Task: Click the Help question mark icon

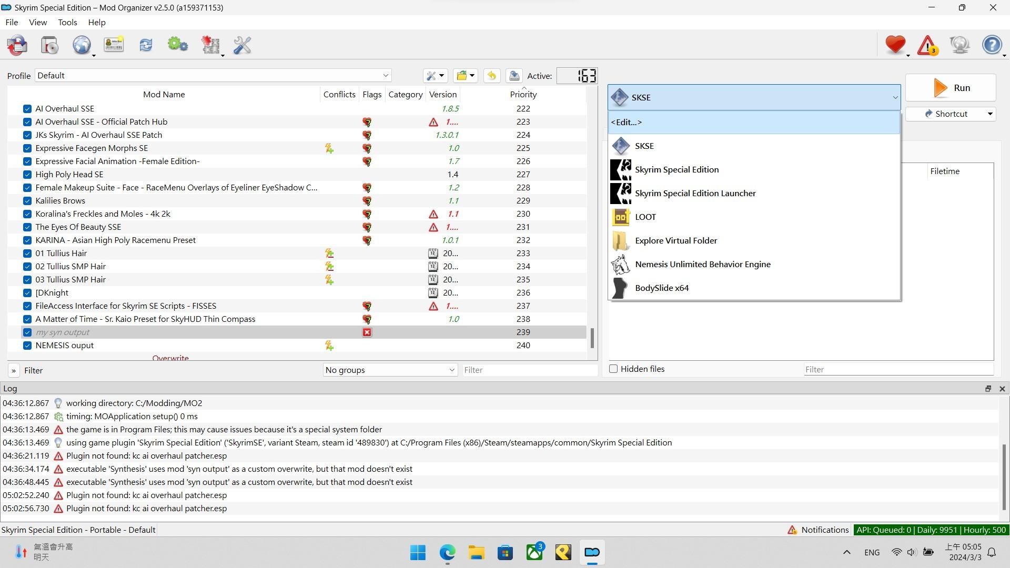Action: pyautogui.click(x=992, y=45)
